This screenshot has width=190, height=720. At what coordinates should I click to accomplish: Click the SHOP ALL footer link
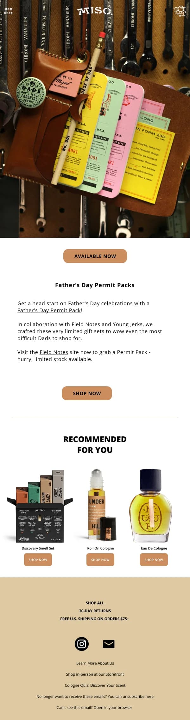tap(95, 603)
